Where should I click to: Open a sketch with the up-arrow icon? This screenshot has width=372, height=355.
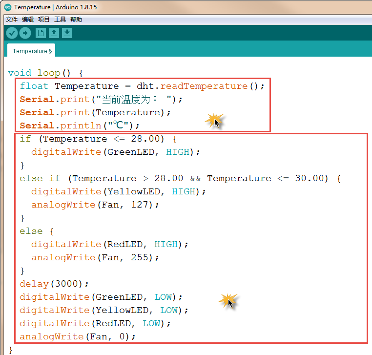54,33
